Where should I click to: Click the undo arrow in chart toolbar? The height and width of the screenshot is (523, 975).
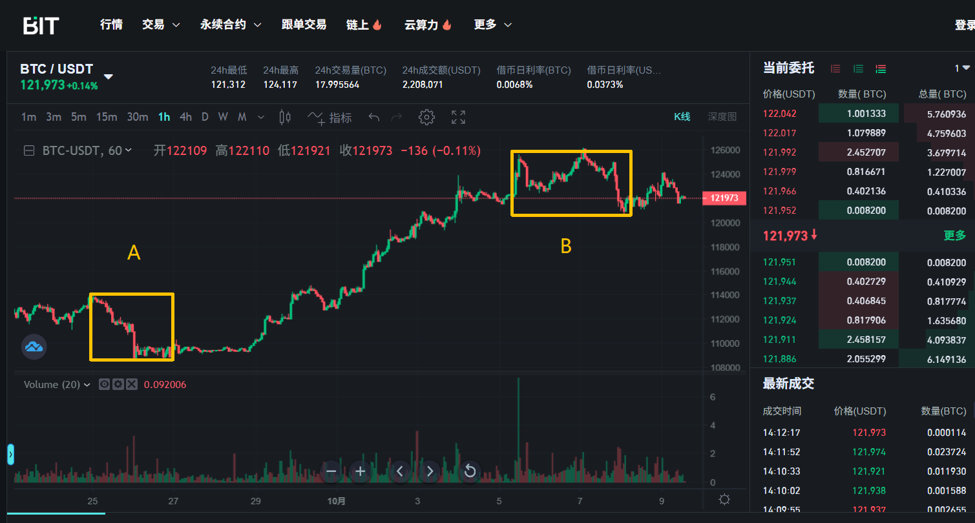[373, 117]
